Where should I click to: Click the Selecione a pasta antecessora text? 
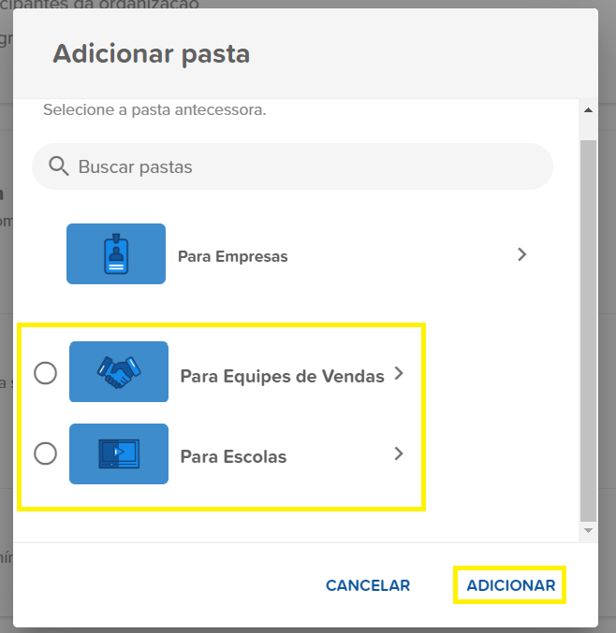tap(154, 109)
